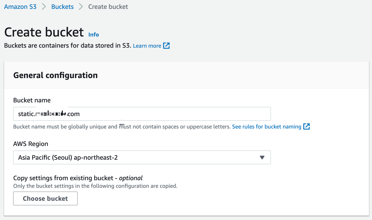Open the AWS Region Asia Pacific (Seoul) dropdown
The width and height of the screenshot is (372, 220).
[137, 157]
